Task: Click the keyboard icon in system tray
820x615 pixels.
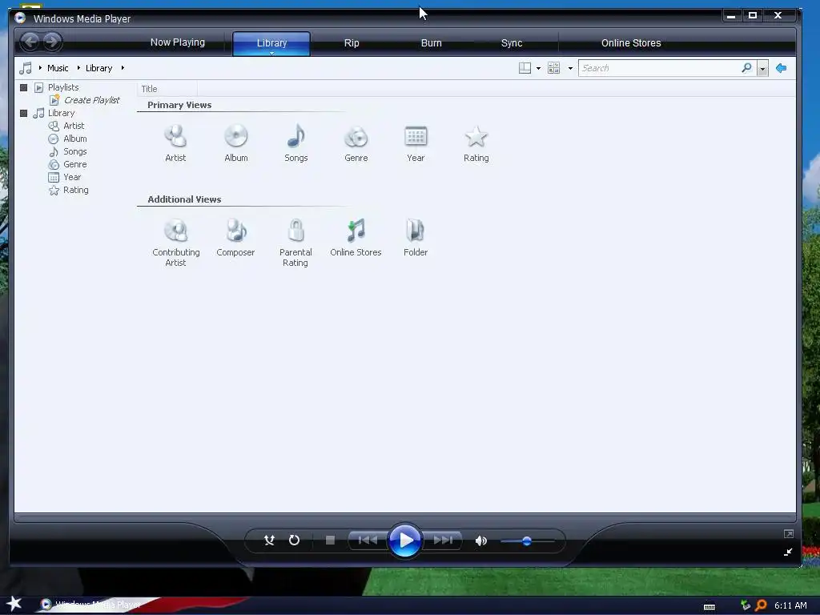Action: click(x=709, y=607)
